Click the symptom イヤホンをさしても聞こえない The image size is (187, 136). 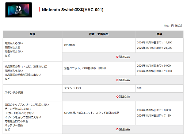coord(23,117)
